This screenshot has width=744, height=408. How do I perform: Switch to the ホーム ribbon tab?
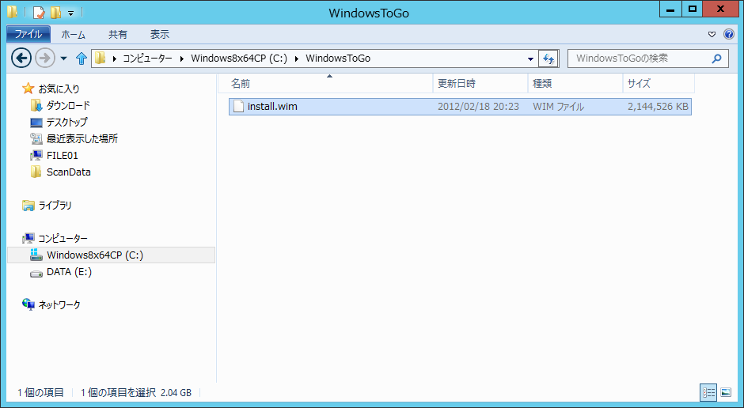74,35
